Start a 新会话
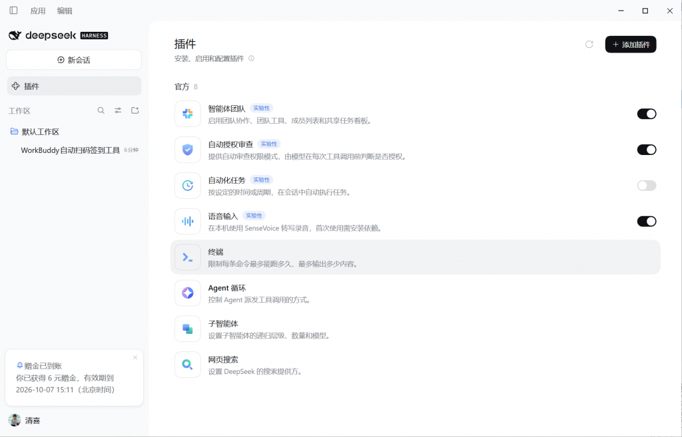The width and height of the screenshot is (682, 437). click(74, 60)
